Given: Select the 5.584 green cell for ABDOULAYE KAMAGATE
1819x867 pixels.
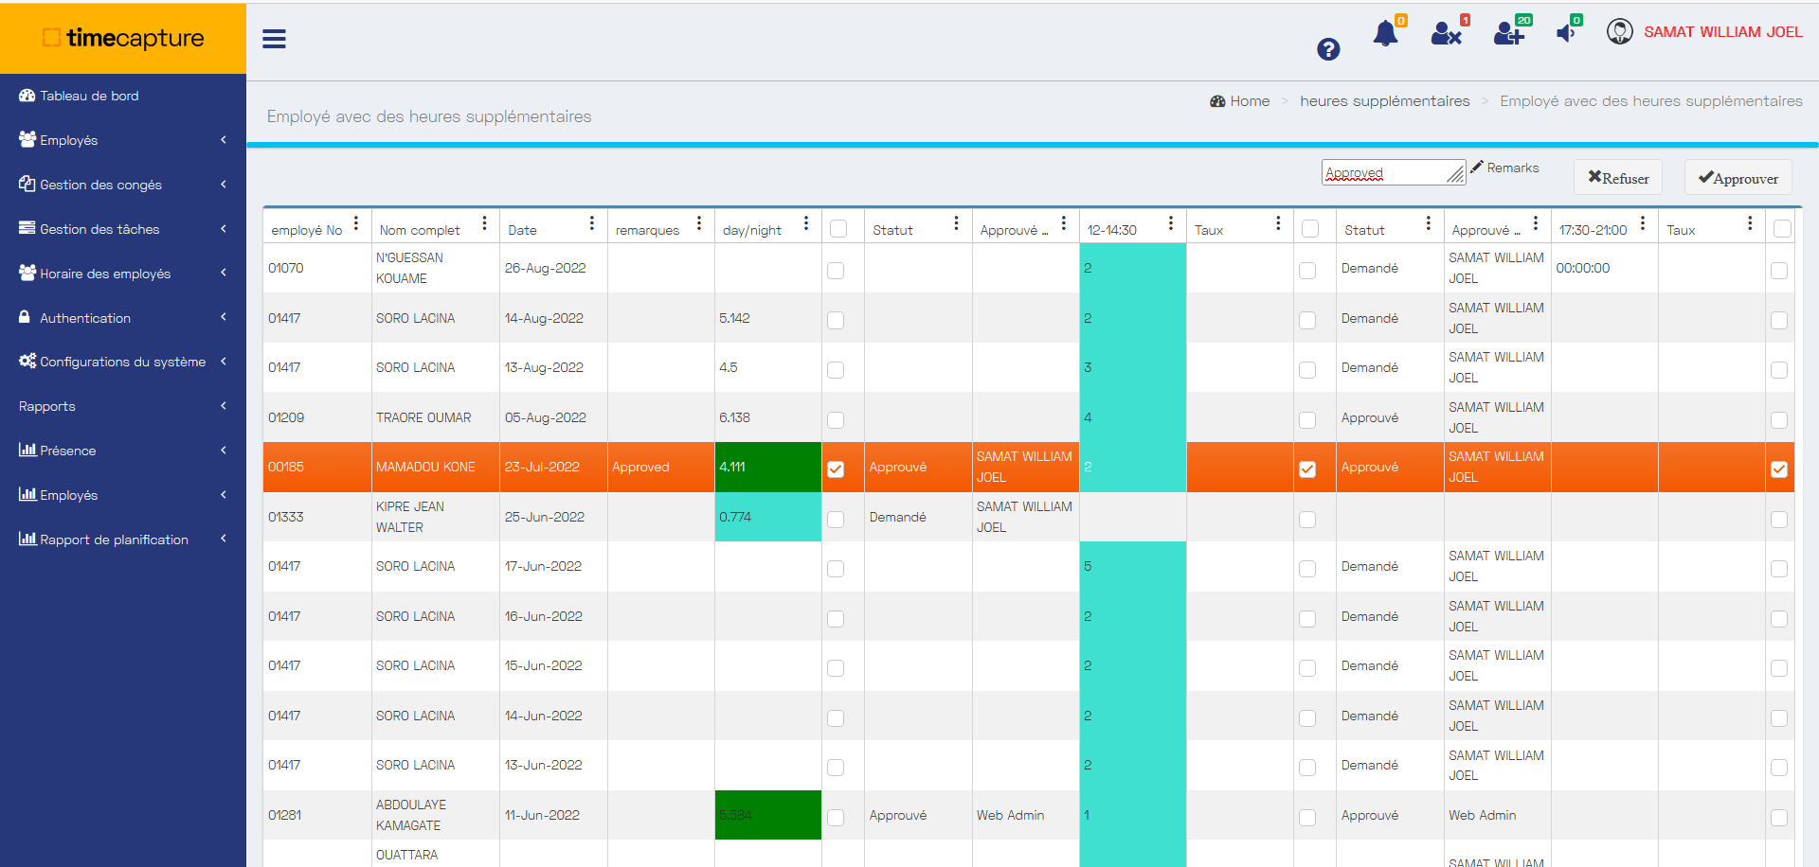Looking at the screenshot, I should [768, 815].
